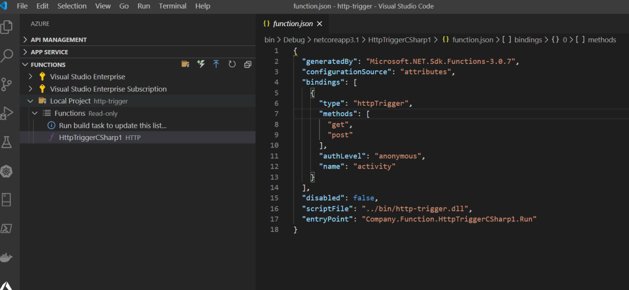Open the File menu
Viewport: 629px width, 290px height.
tap(23, 6)
